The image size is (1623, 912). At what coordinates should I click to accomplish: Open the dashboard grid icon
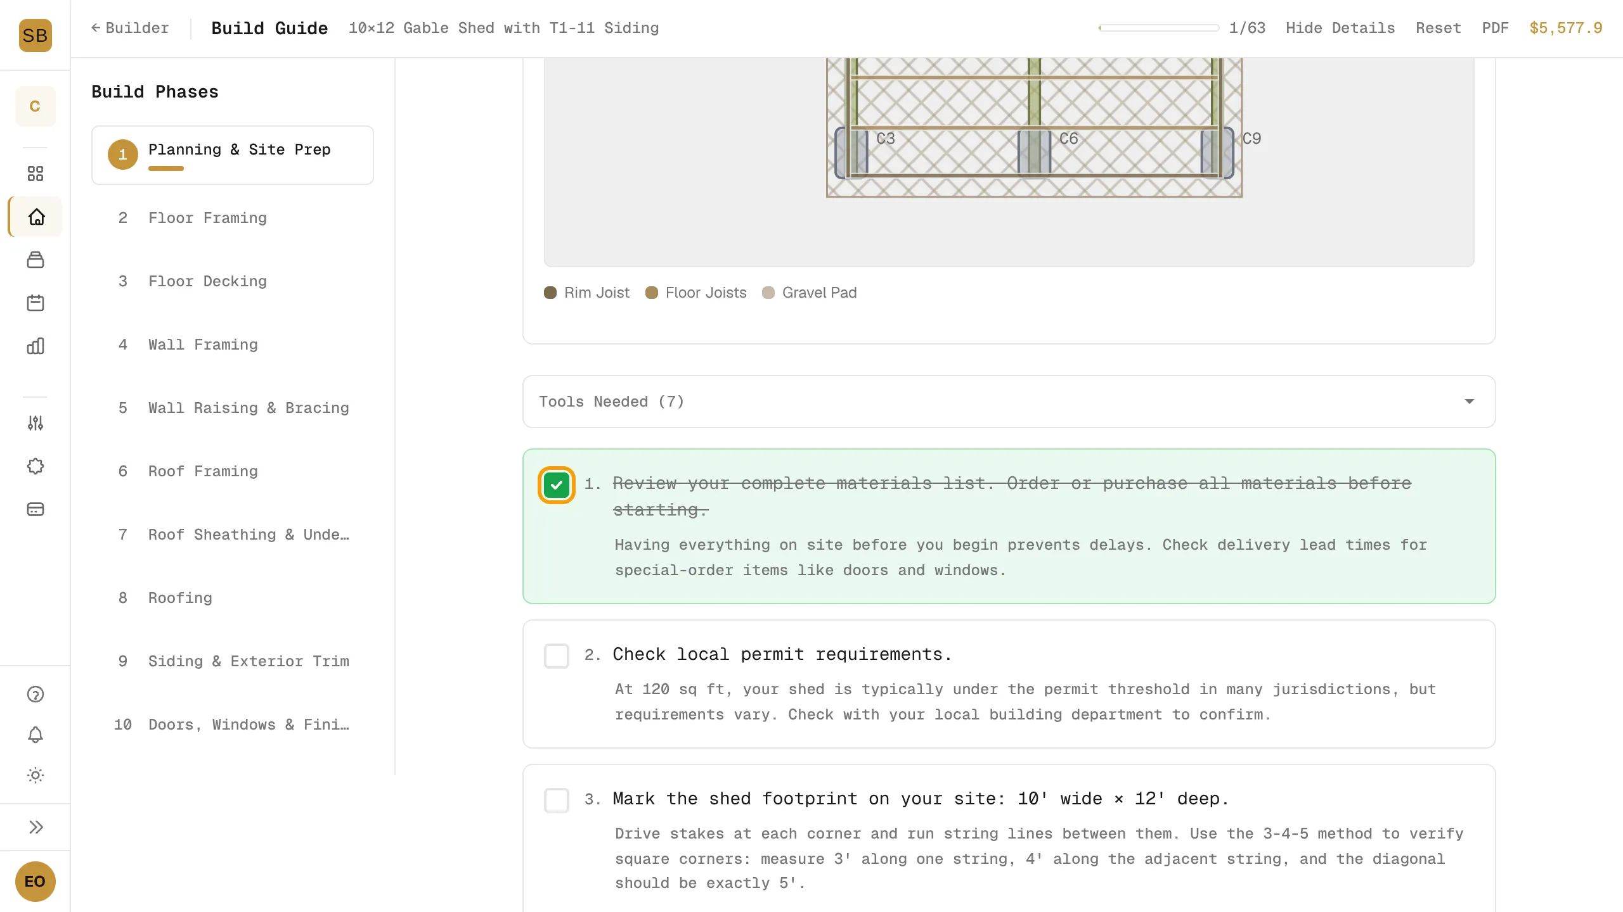[36, 174]
